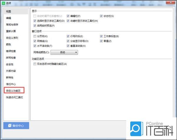Screen dimensions: 177x140
Task: Close the 选项 dialog
Action: click(171, 2)
